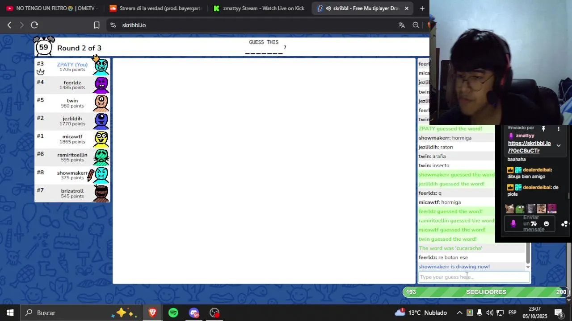Click dealerdeibai 'dibuja bien amigo' username
The image size is (572, 321).
coord(537,170)
